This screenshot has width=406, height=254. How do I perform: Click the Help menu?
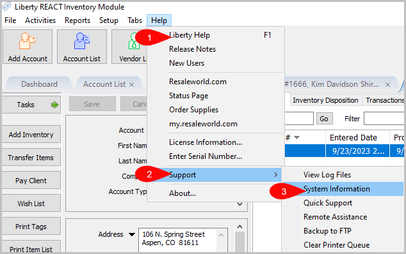point(159,20)
